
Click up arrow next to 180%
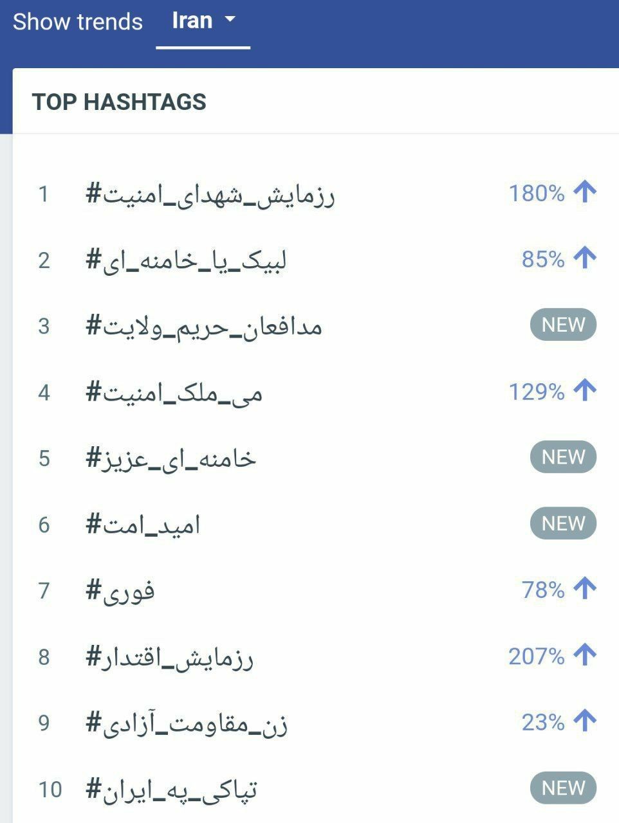(x=585, y=192)
